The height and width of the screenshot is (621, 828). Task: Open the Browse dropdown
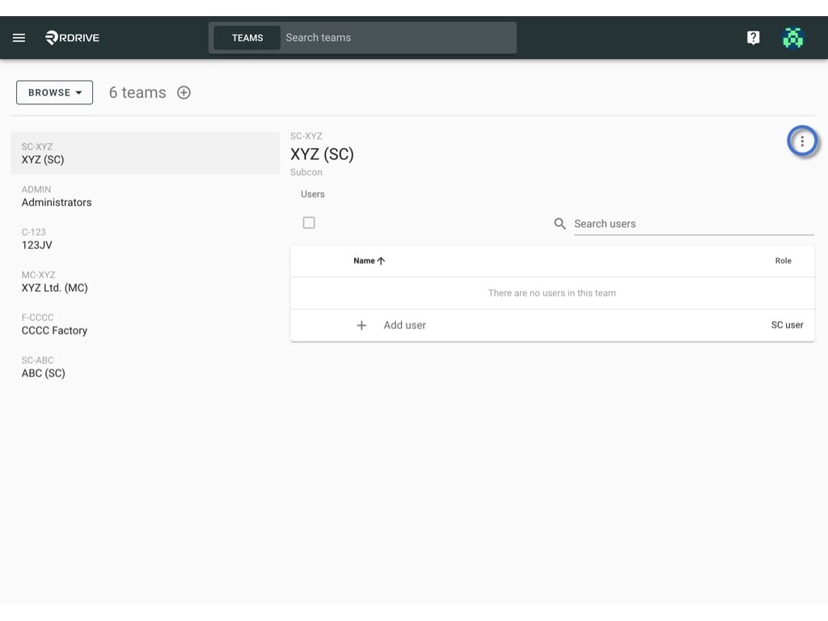click(54, 92)
